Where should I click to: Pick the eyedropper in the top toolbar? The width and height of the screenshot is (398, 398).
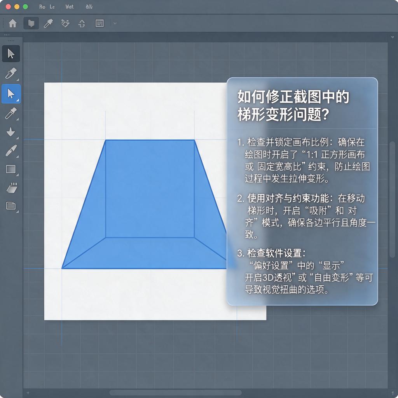[48, 23]
